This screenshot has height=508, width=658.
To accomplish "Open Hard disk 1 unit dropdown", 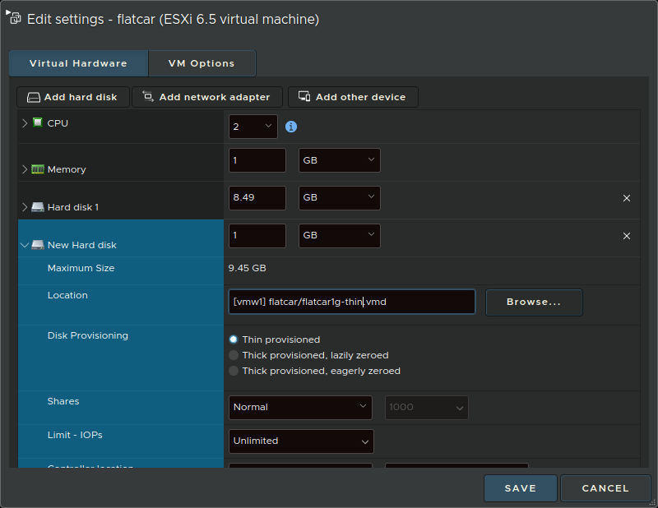I will point(340,197).
